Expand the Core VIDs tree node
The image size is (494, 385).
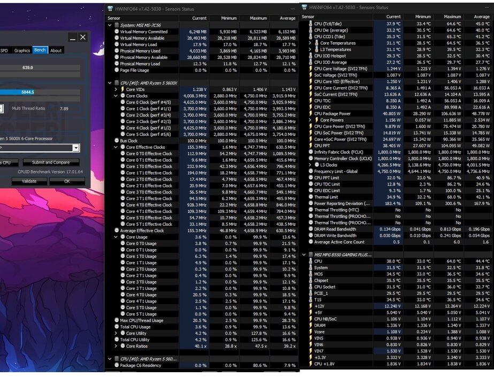pos(116,89)
